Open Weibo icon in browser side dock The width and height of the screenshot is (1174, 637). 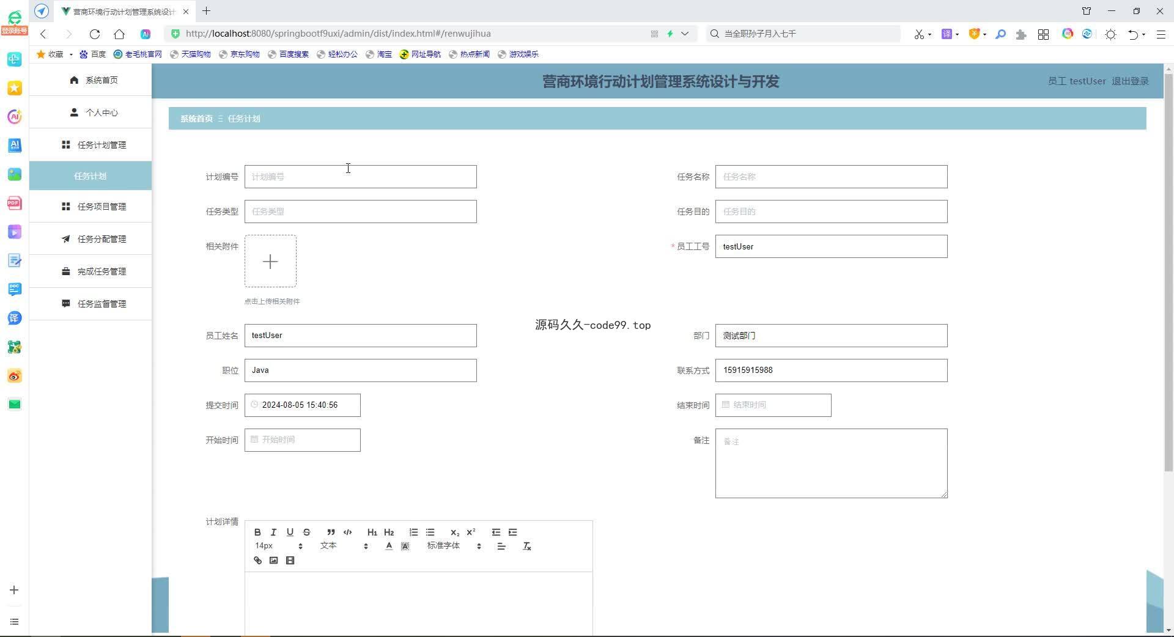coord(15,376)
